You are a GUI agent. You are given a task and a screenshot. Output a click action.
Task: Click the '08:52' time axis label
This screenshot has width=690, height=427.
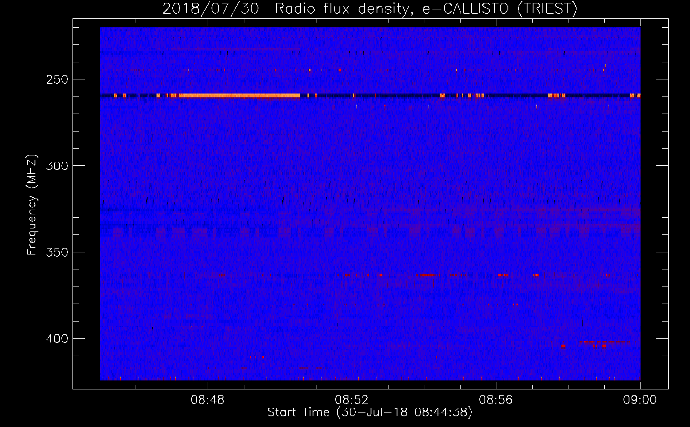[x=352, y=400]
